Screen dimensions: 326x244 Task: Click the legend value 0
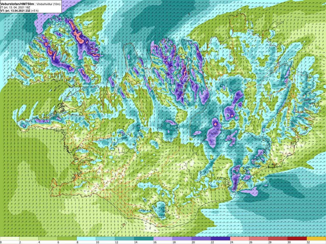click(1, 242)
